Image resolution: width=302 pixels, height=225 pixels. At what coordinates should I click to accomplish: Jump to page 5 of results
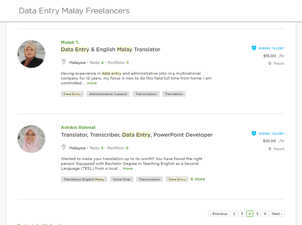(257, 213)
